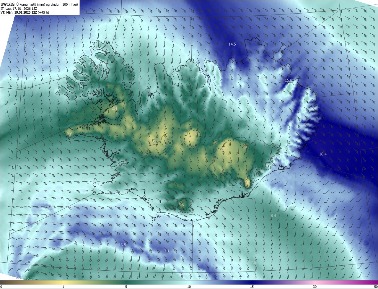Click the 7.6 value near the bottom edge
The height and width of the screenshot is (289, 378).
point(253,262)
